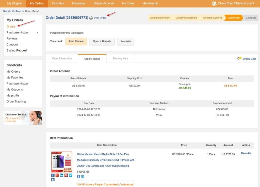
Task: Open Reviews in the sidebar
Action: click(12, 38)
